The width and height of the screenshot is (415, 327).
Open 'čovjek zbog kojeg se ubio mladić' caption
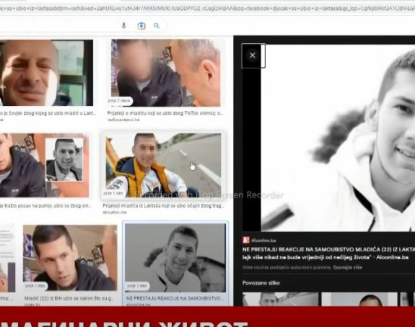[x=48, y=113]
